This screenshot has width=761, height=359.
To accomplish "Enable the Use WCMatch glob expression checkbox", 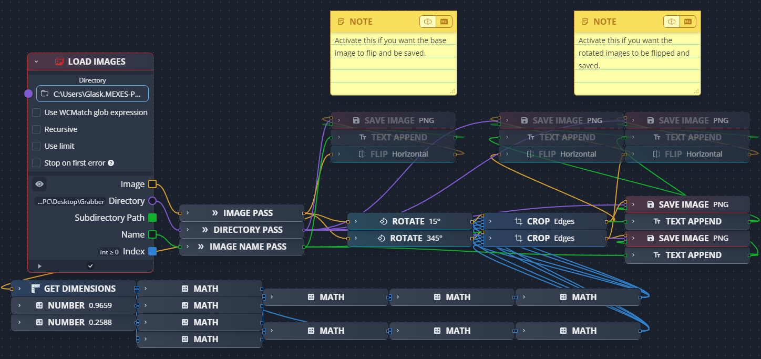I will click(36, 112).
